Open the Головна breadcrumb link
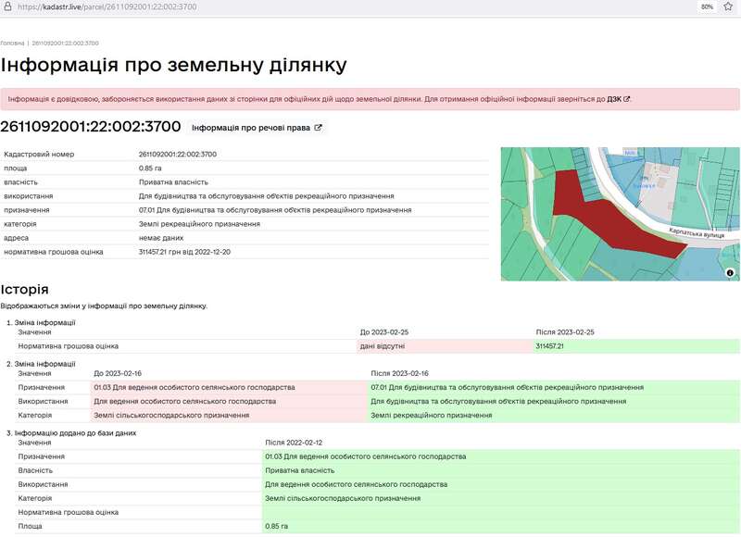The height and width of the screenshot is (537, 741). 12,44
